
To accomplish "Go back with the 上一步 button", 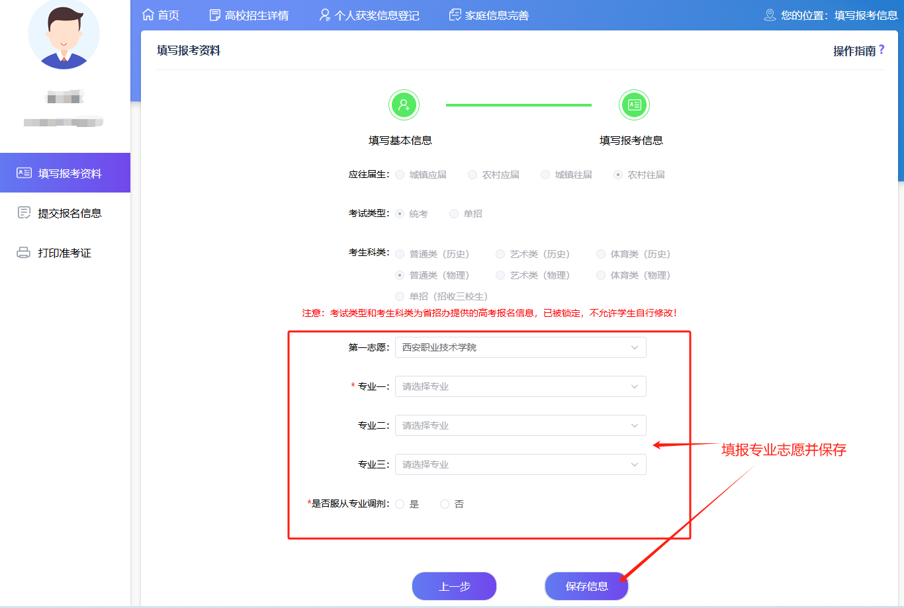I will coord(454,586).
